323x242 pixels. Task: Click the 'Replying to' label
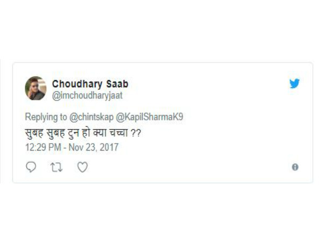tap(46, 117)
